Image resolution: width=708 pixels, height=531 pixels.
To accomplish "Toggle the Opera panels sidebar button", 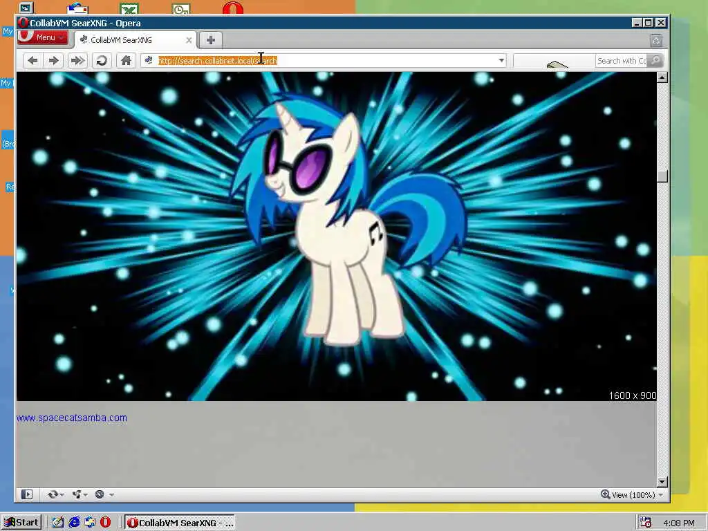I will click(x=27, y=495).
